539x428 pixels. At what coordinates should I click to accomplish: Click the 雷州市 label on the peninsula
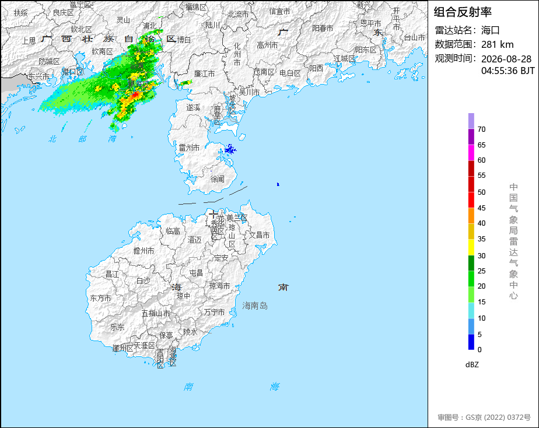tap(189, 148)
